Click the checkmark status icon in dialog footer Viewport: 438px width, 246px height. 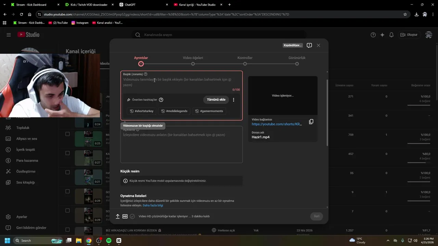(132, 216)
